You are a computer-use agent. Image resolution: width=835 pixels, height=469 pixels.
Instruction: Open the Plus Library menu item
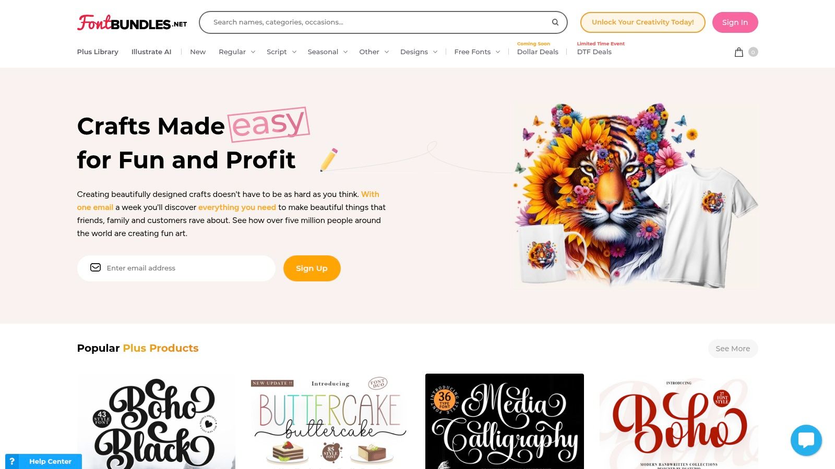tap(98, 52)
